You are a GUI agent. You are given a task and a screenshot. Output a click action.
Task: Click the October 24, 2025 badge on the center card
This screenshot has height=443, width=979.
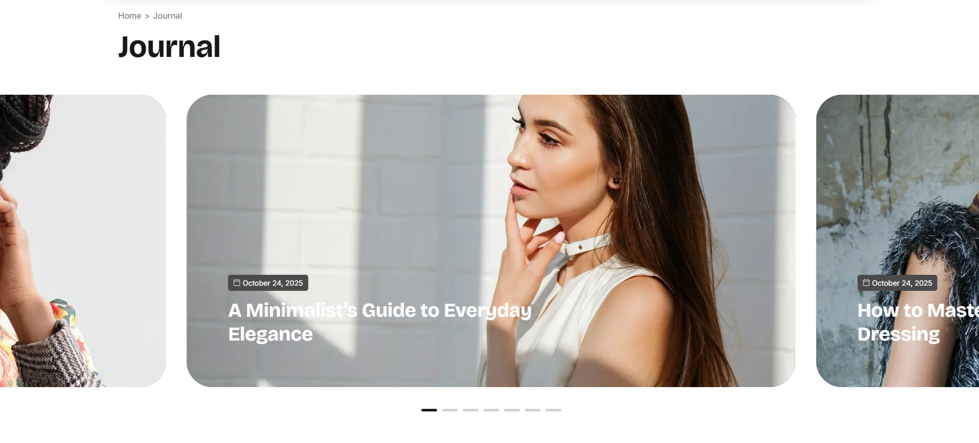pyautogui.click(x=268, y=283)
